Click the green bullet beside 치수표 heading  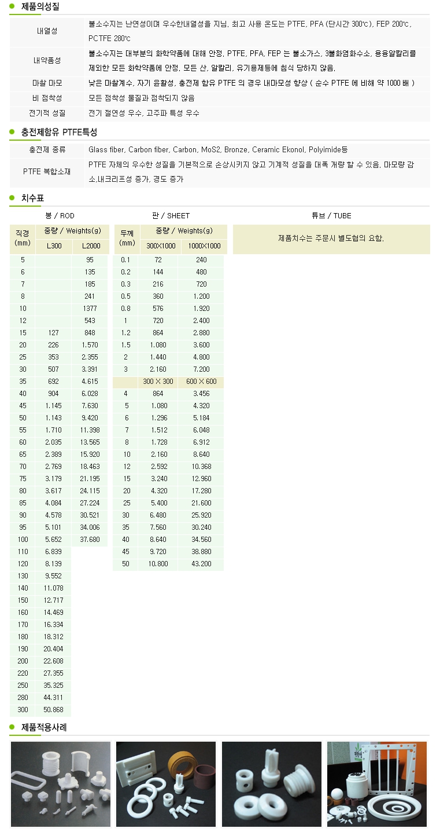[12, 198]
